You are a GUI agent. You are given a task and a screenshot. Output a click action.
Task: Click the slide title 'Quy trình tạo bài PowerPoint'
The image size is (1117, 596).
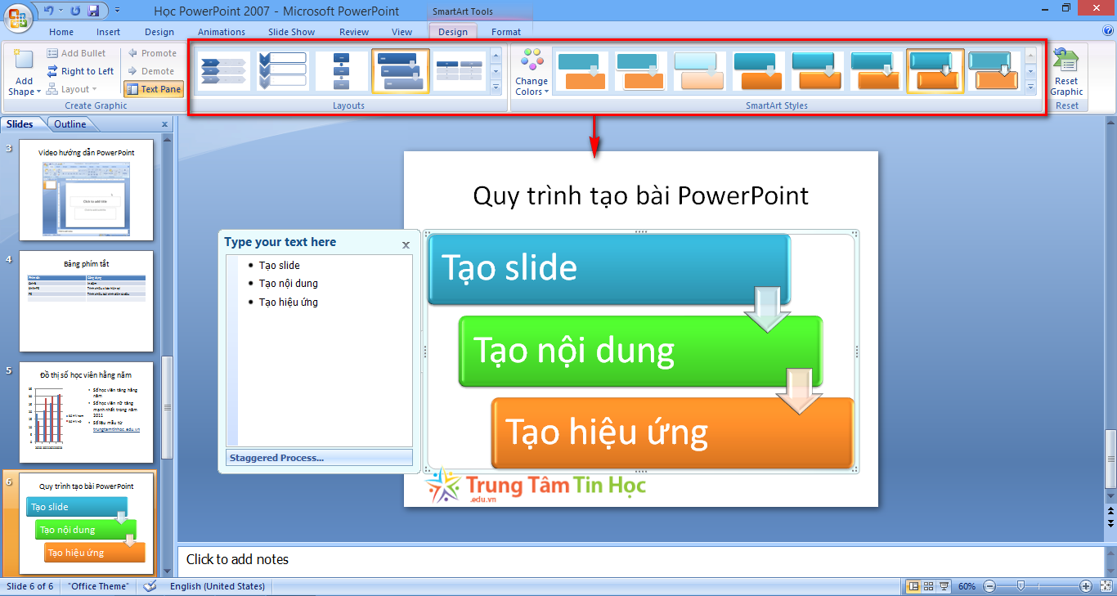(640, 195)
